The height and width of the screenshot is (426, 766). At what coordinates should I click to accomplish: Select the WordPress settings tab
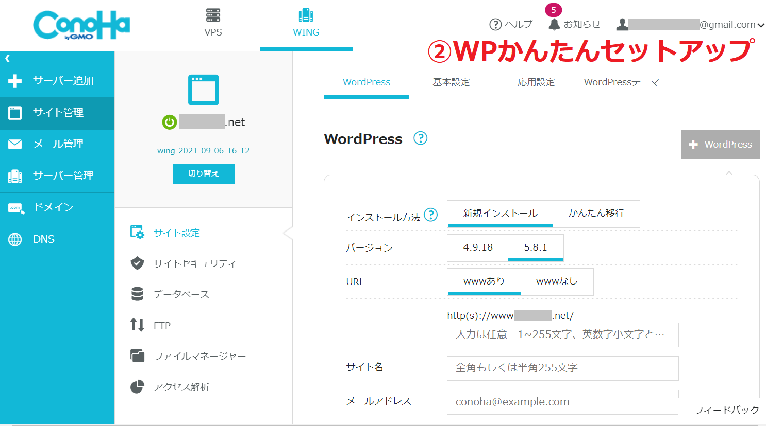(x=366, y=82)
